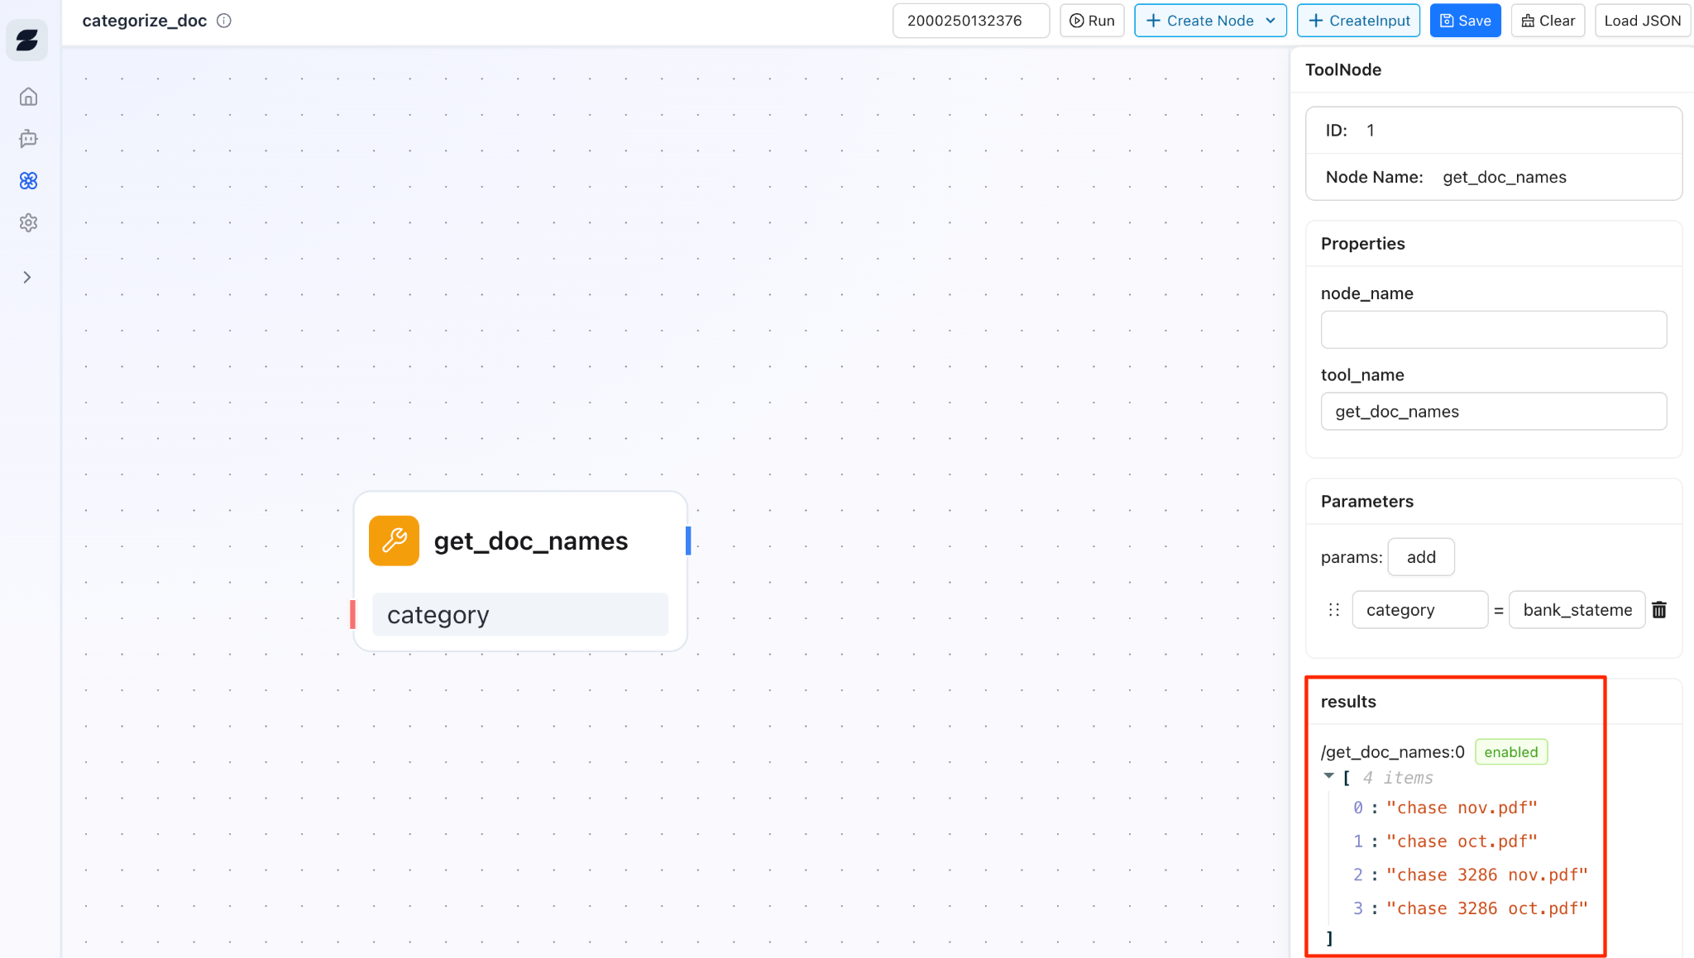Click Load JSON button
1694x958 pixels.
tap(1642, 21)
